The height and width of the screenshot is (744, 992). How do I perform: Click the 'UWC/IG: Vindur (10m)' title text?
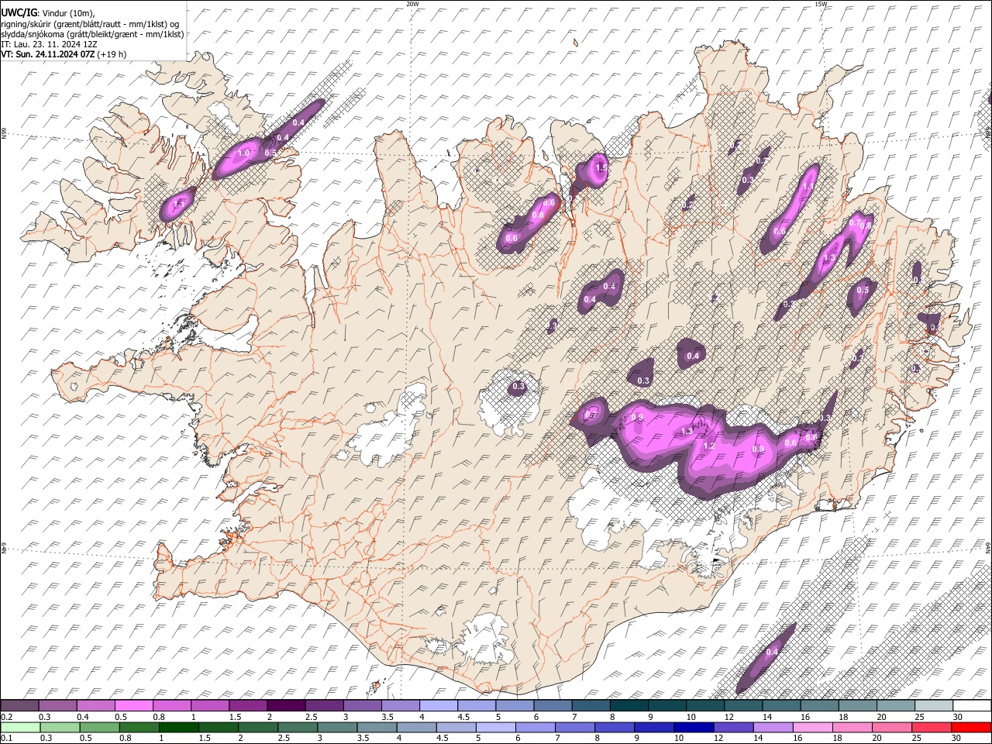click(48, 12)
